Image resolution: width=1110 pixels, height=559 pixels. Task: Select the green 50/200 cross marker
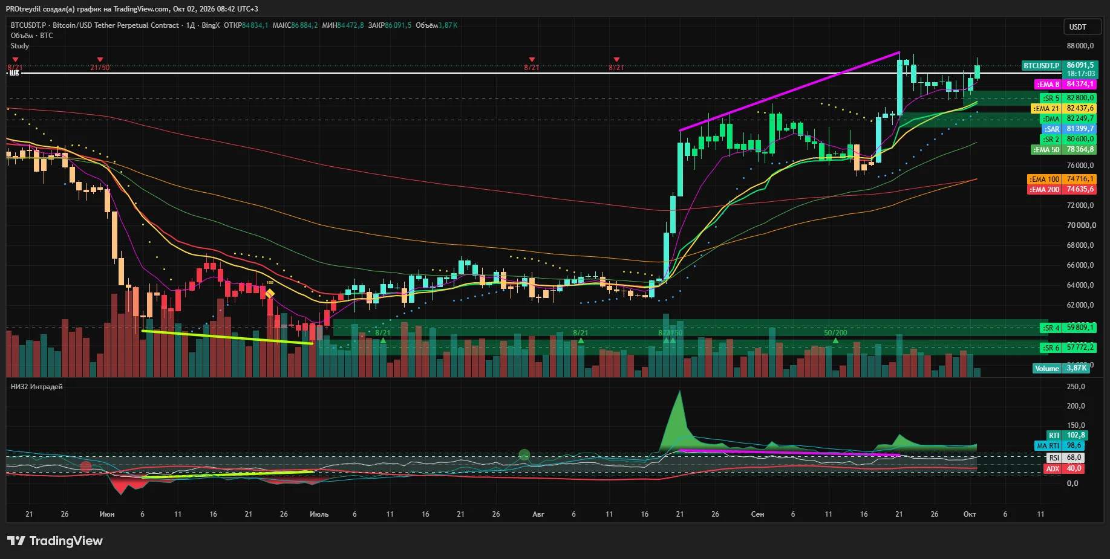pos(835,336)
